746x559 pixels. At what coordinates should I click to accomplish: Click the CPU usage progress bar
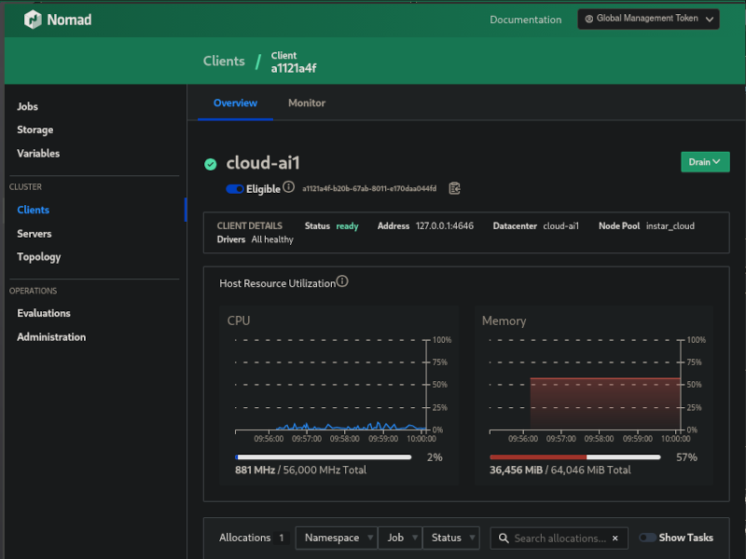(324, 457)
